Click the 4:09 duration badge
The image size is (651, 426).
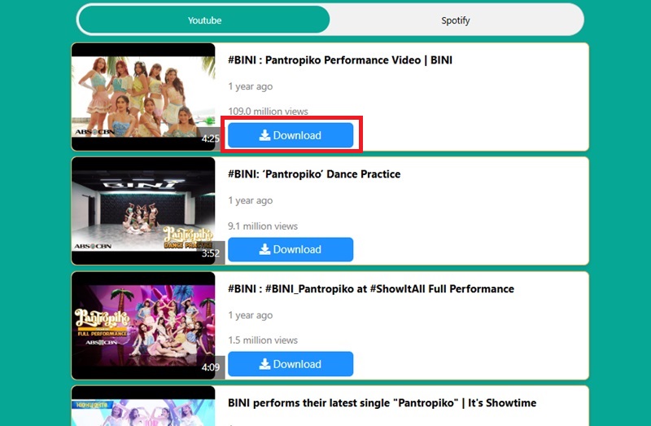coord(211,367)
